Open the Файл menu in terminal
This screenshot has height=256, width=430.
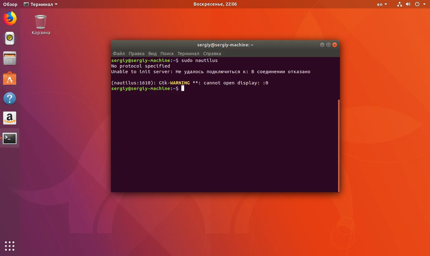point(119,54)
